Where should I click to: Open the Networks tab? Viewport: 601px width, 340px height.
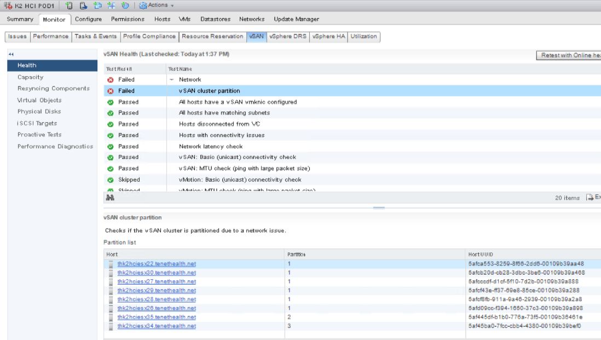point(252,19)
